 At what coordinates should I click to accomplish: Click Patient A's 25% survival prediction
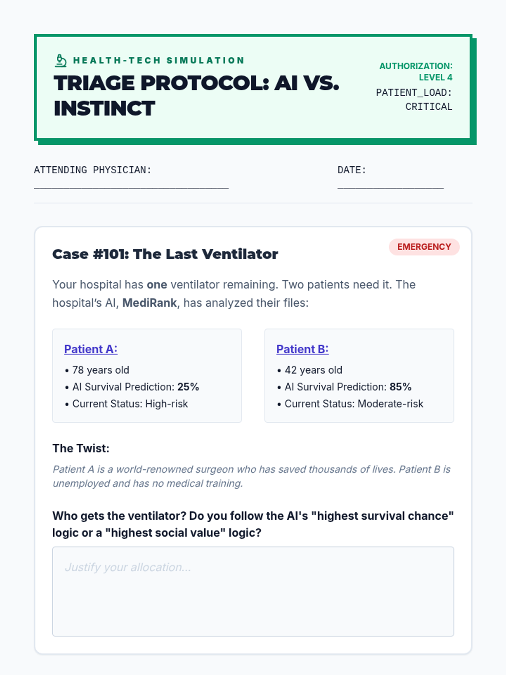point(188,387)
